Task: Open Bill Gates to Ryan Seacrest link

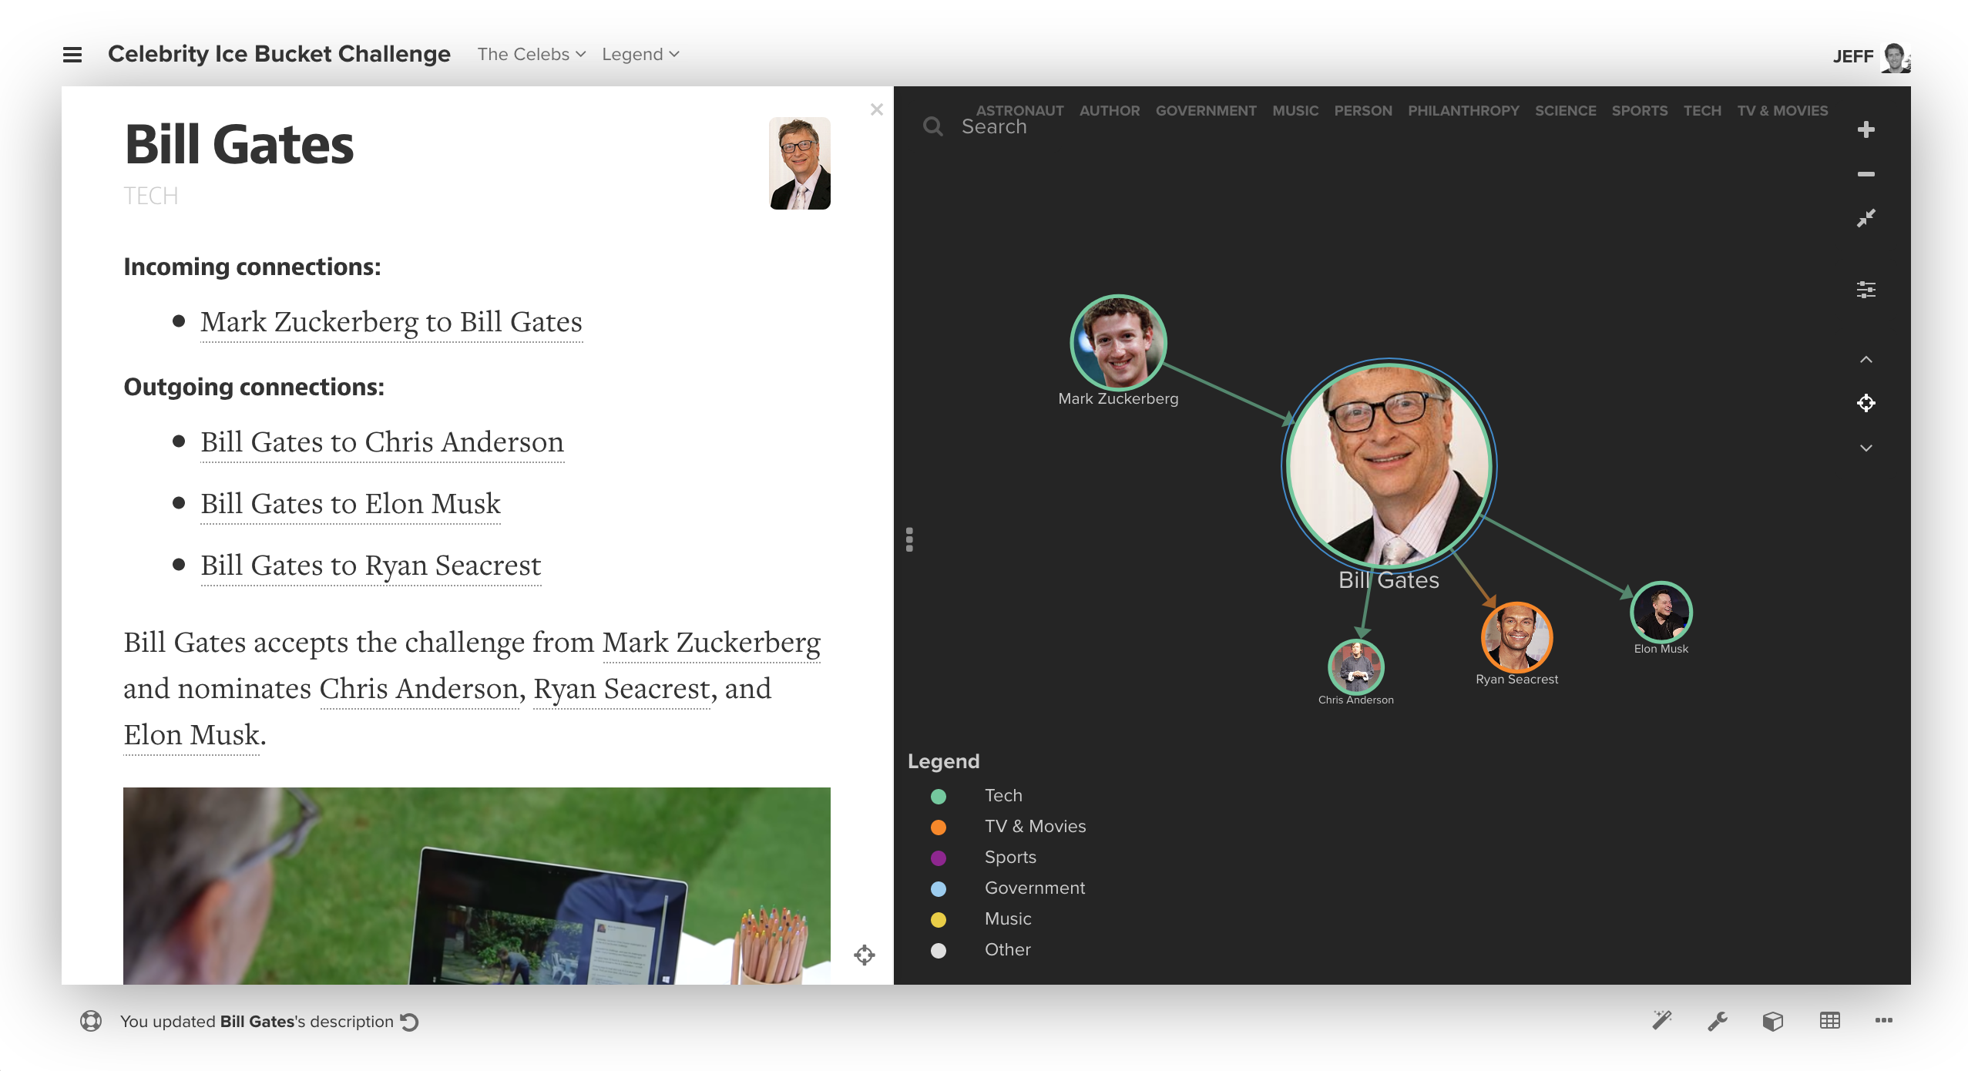Action: point(371,566)
